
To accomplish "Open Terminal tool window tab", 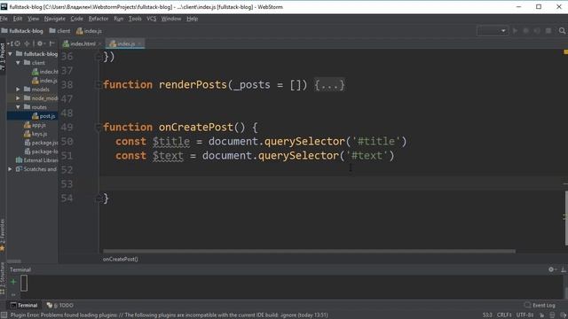I will tap(24, 305).
